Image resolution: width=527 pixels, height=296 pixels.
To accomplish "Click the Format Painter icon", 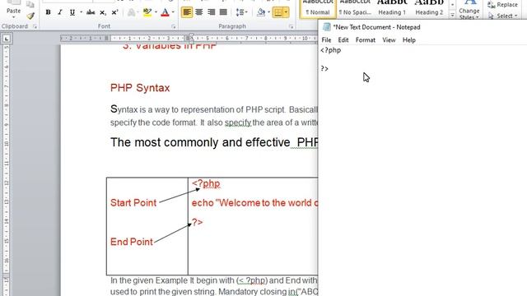I will [x=30, y=16].
